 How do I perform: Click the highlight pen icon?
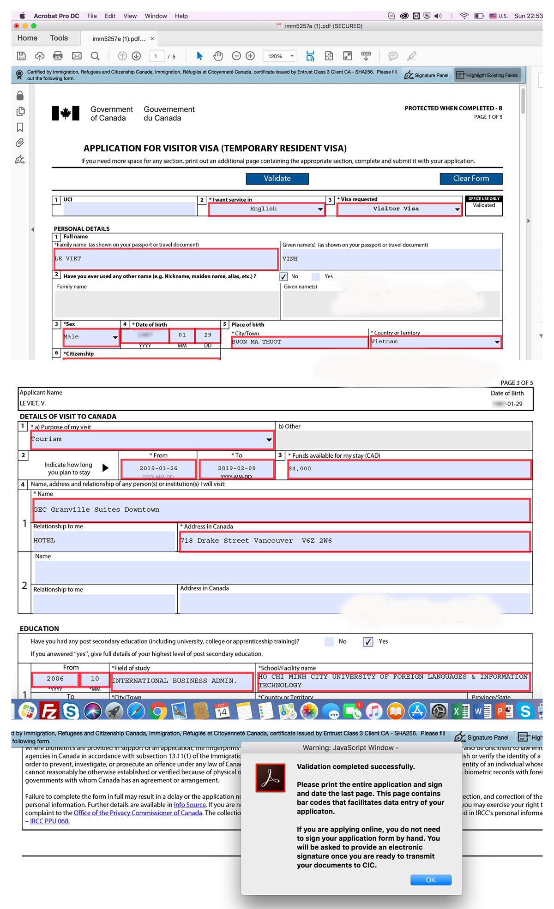pyautogui.click(x=411, y=56)
